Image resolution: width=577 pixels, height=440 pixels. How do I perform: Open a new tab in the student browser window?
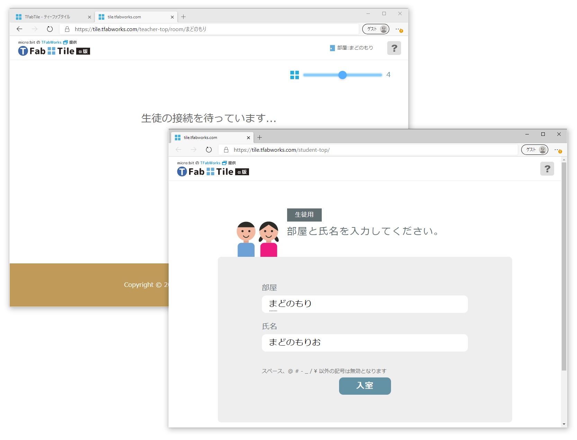[259, 137]
